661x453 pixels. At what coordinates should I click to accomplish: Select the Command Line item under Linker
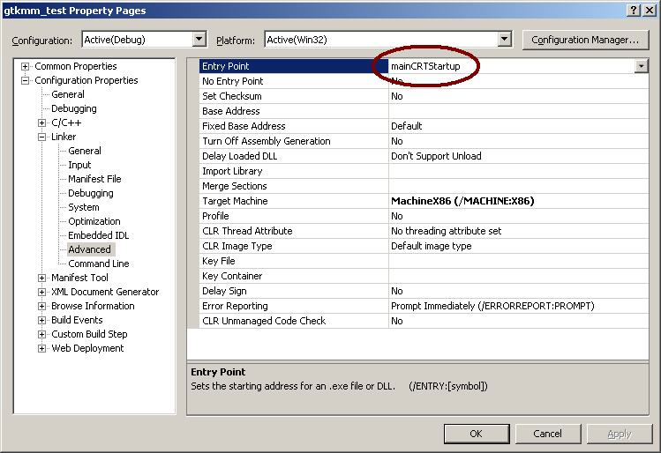coord(98,264)
